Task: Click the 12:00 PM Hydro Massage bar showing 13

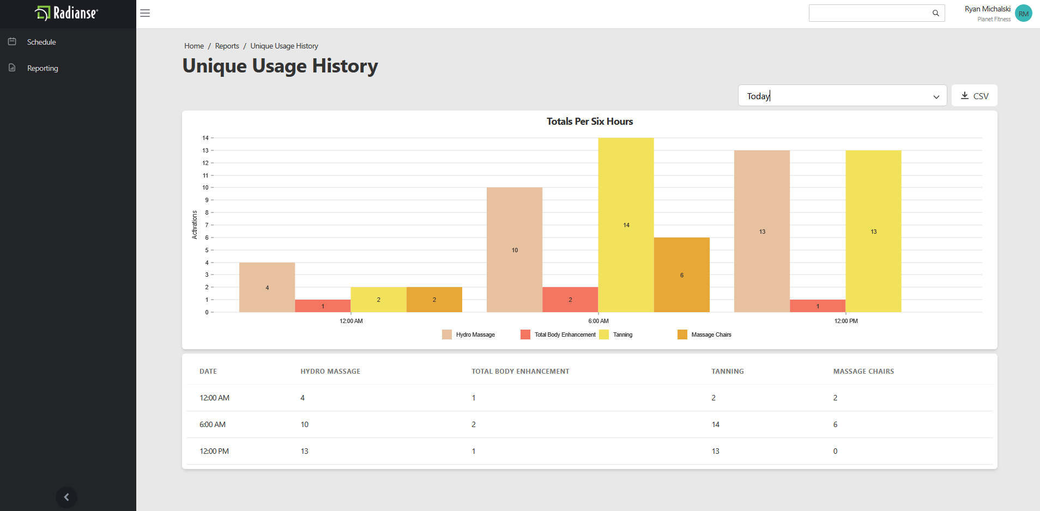Action: click(x=762, y=232)
